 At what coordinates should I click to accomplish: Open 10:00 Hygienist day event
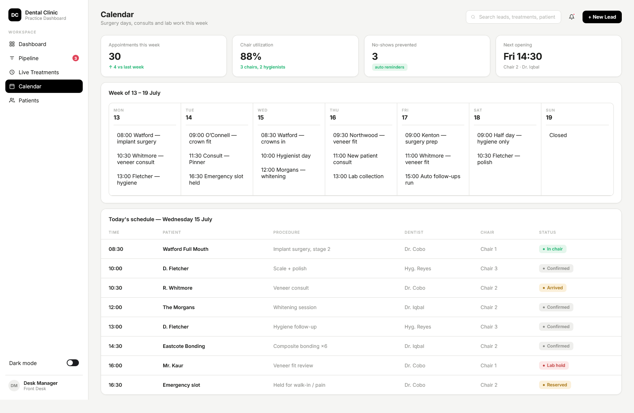pyautogui.click(x=286, y=156)
